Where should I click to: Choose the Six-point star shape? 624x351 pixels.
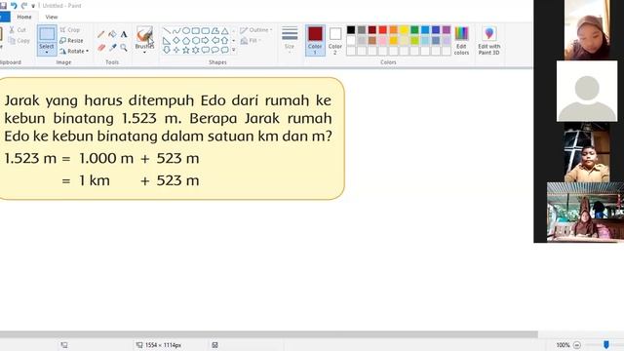(x=196, y=50)
